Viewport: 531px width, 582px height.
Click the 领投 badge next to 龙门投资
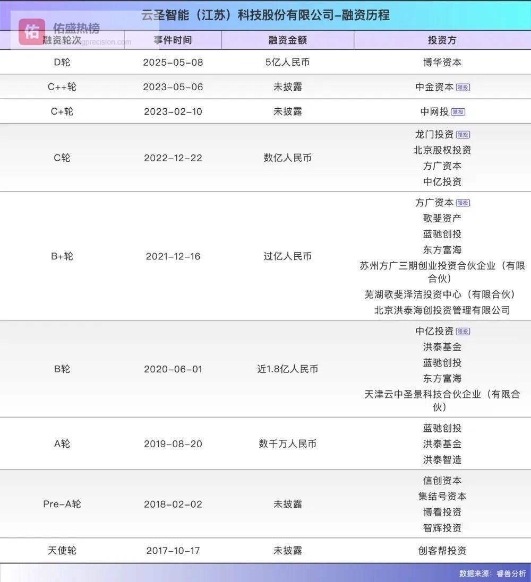[463, 135]
